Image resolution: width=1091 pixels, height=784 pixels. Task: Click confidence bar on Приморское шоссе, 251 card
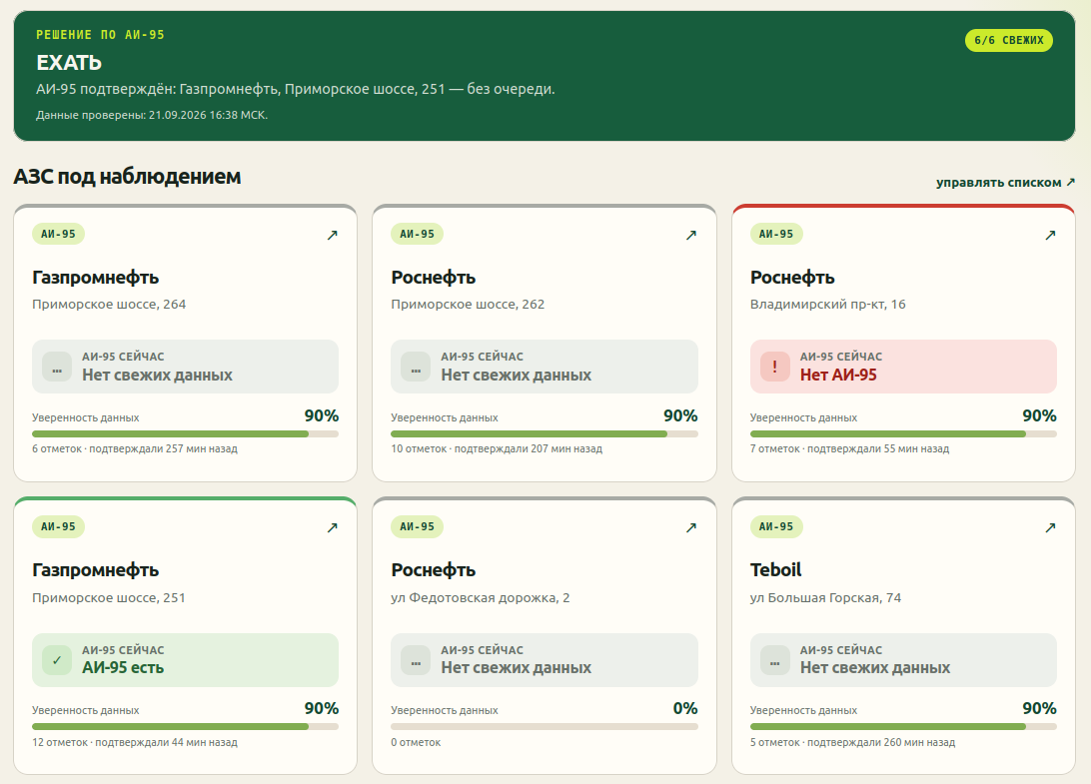(x=185, y=727)
